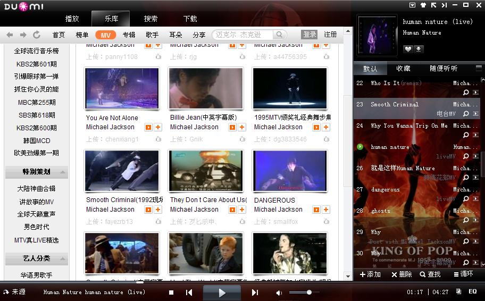
Task: Favorite the current song with heart icon
Action: tap(408, 49)
